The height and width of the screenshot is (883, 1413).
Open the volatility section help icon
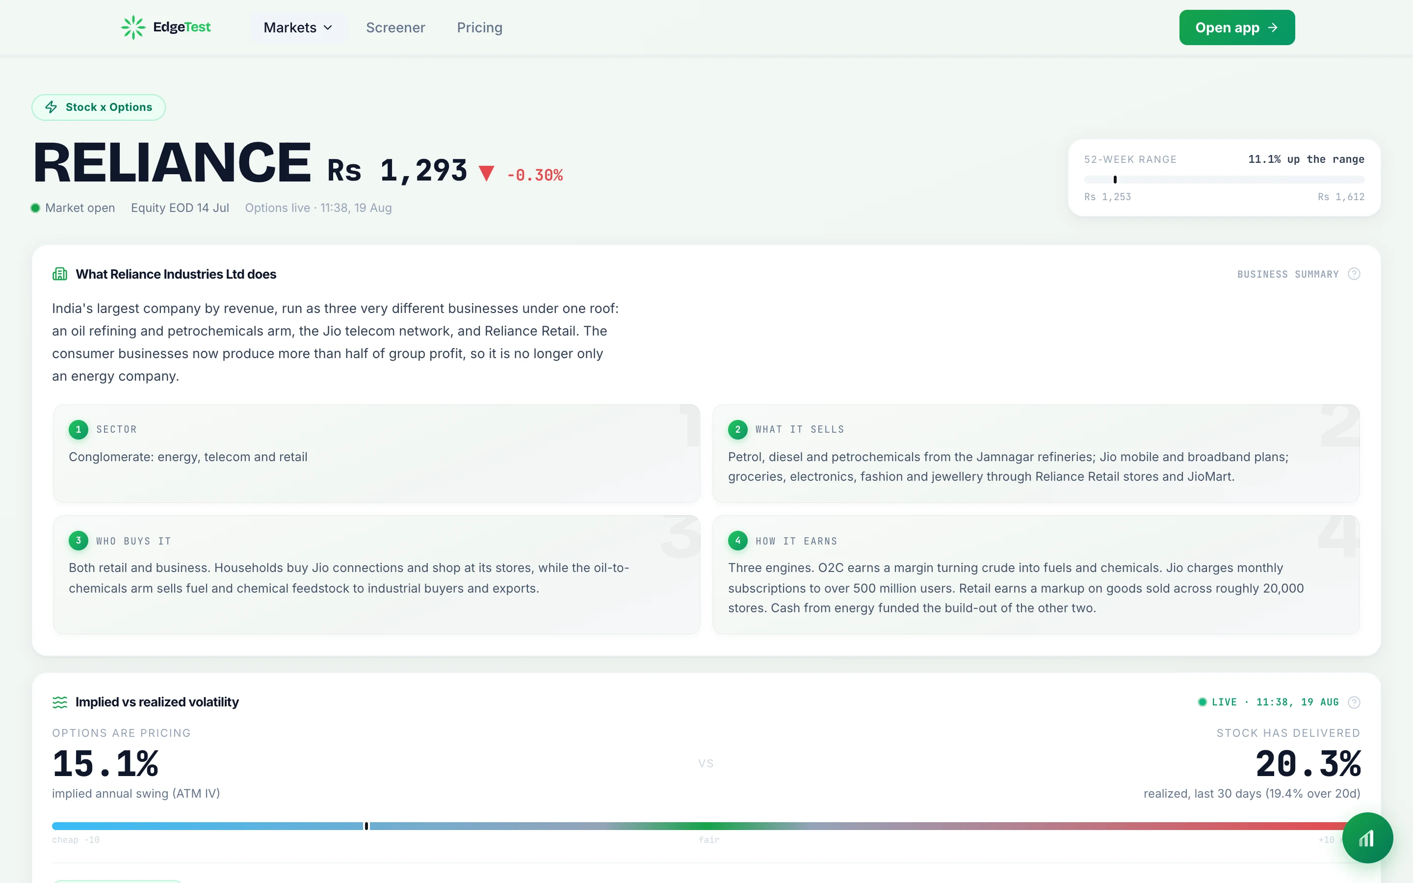[1354, 702]
